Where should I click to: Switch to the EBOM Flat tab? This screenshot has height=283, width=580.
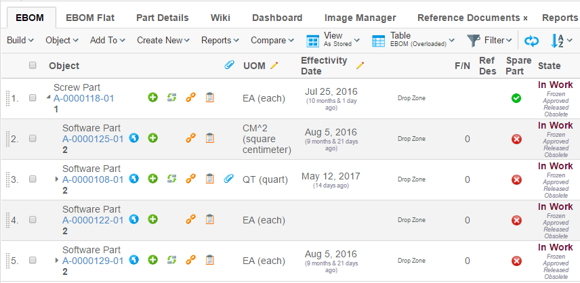coord(90,18)
